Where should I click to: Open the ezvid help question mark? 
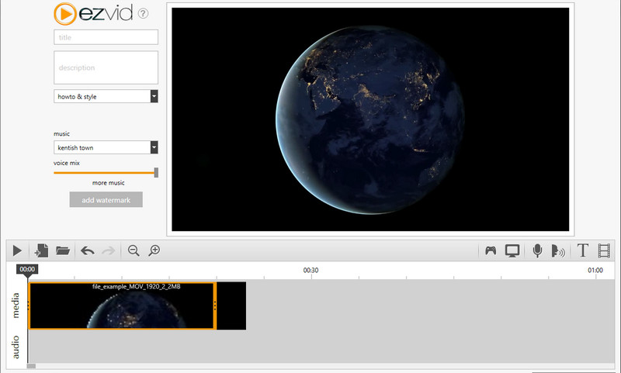pyautogui.click(x=143, y=14)
